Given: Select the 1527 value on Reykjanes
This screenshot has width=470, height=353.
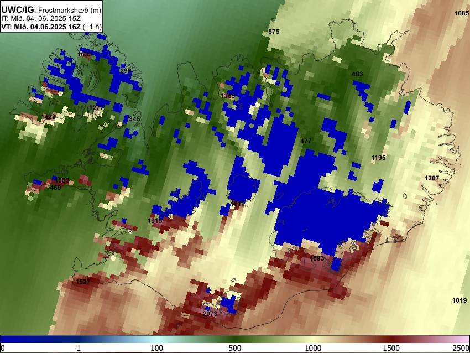Looking at the screenshot, I should pos(83,281).
